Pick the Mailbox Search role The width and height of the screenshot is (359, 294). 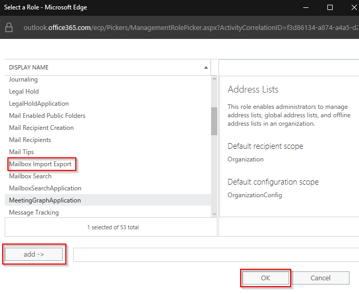[x=30, y=176]
